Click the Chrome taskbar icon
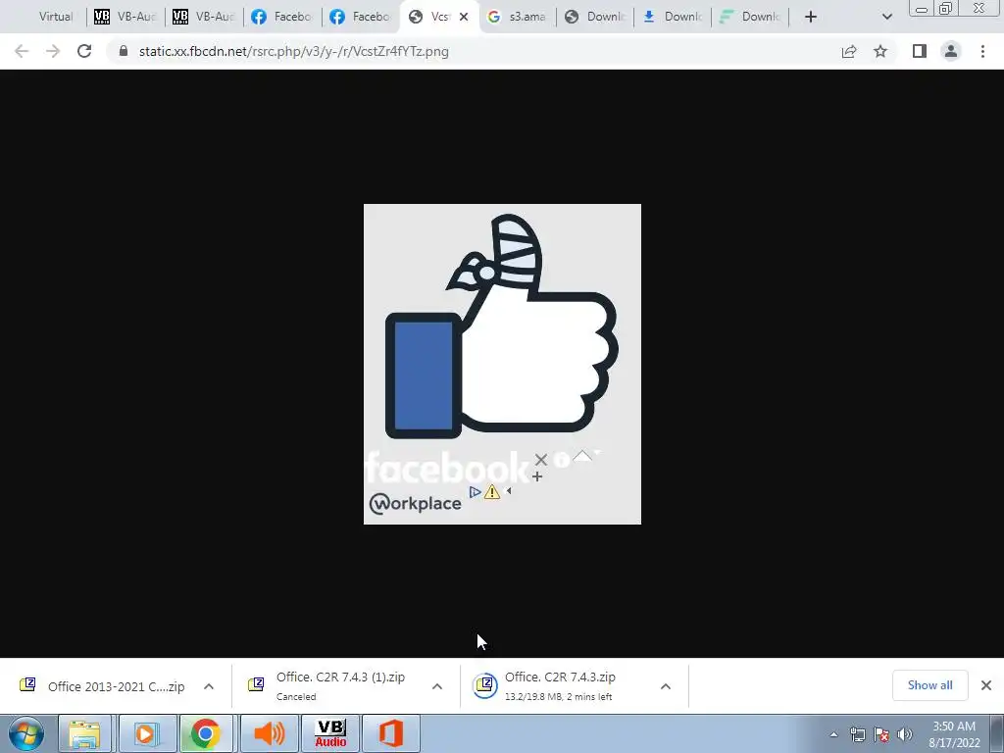 (206, 733)
